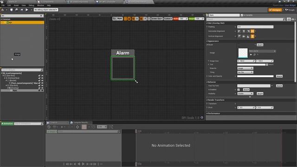Open the Window menu
This screenshot has height=167, width=297.
(40, 5)
